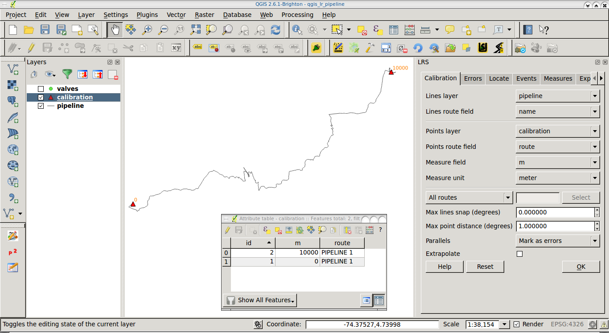Enable visibility of the valves layer
The height and width of the screenshot is (333, 609).
click(x=41, y=89)
